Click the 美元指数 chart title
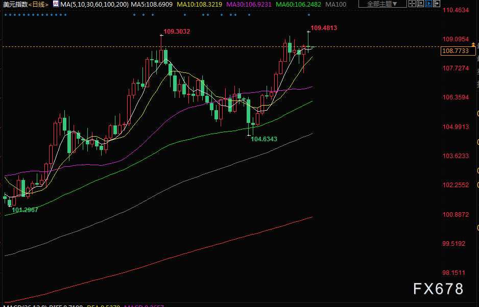 (14, 5)
